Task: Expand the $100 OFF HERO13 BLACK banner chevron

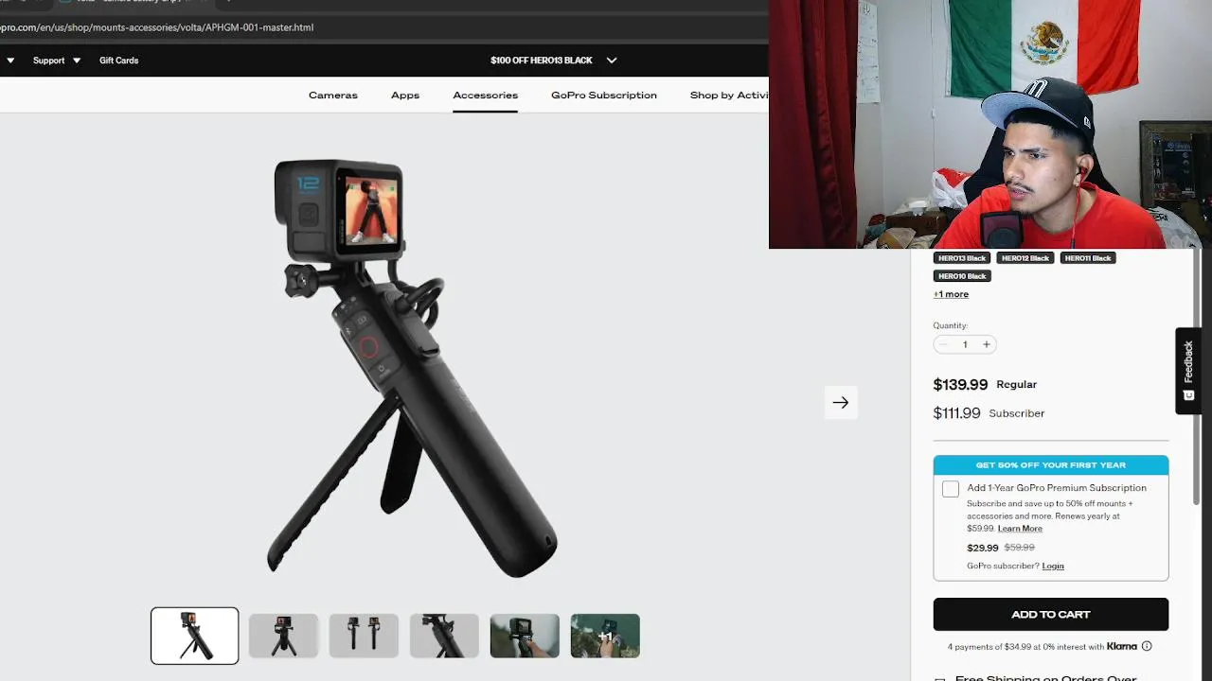Action: pos(612,61)
